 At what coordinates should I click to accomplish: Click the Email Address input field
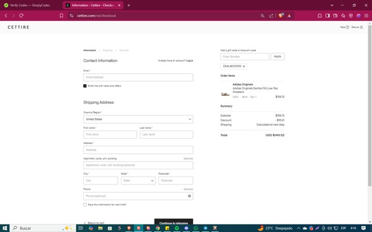click(x=138, y=77)
